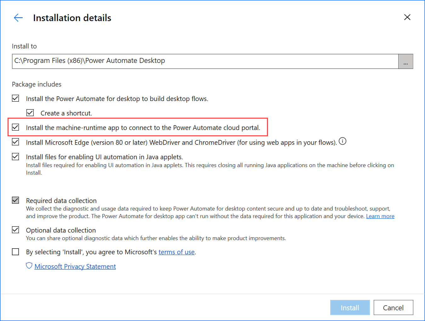
Task: Toggle the Java applets UI automation checkbox
Action: (15, 157)
